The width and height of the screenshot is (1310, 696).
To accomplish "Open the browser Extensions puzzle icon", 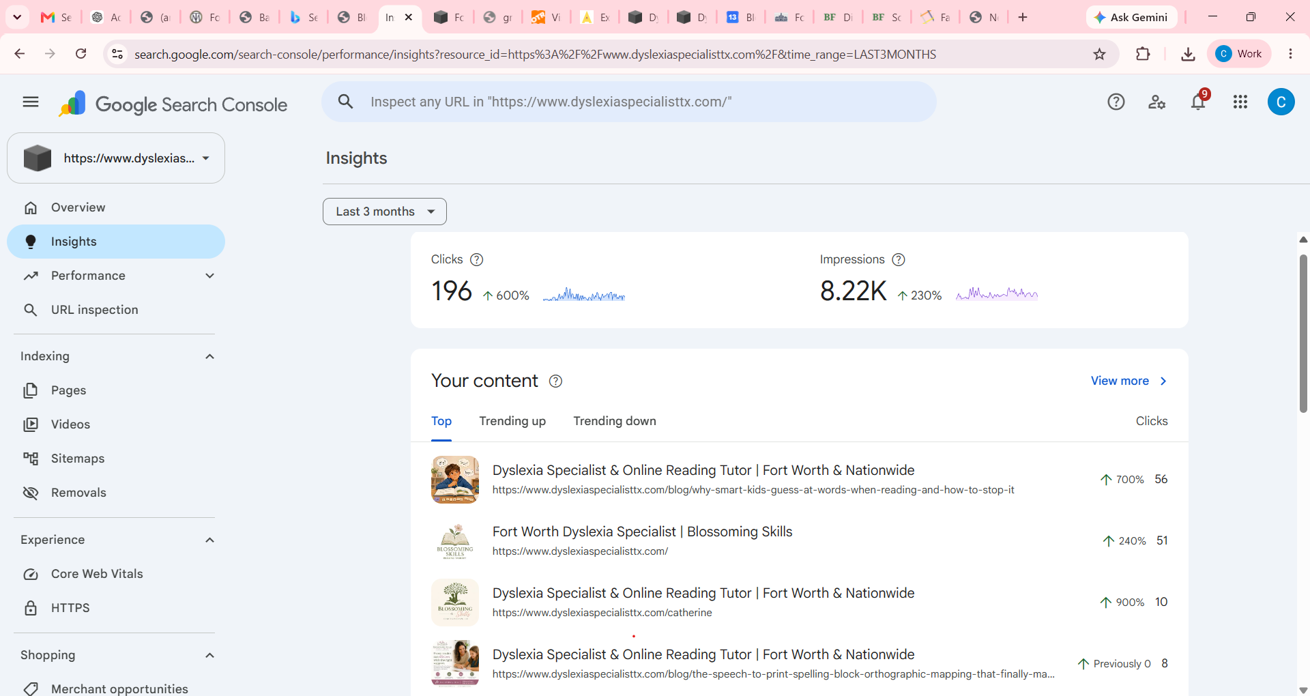I will coord(1143,54).
